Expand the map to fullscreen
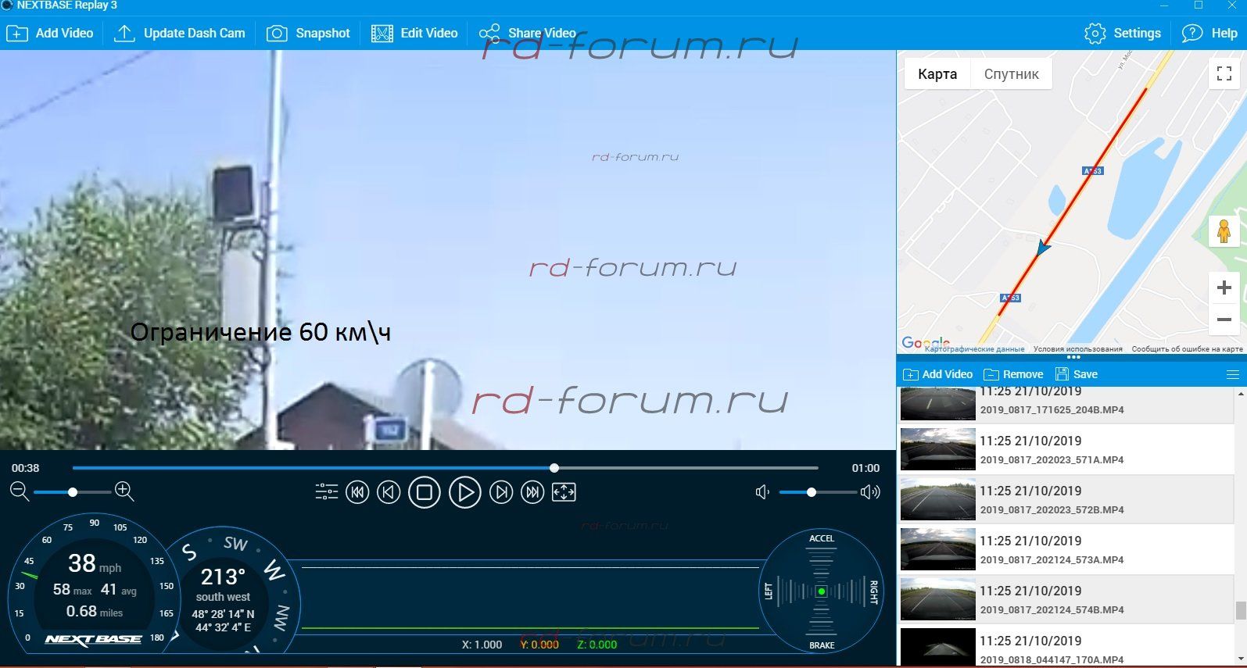1247x668 pixels. click(1224, 74)
